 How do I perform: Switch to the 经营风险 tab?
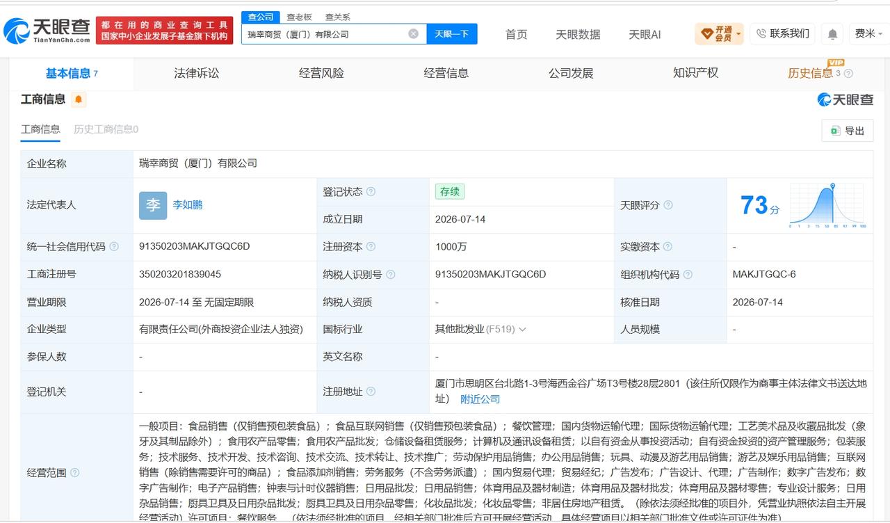click(321, 73)
